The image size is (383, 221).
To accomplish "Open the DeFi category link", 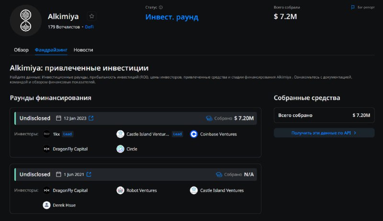I will point(89,27).
